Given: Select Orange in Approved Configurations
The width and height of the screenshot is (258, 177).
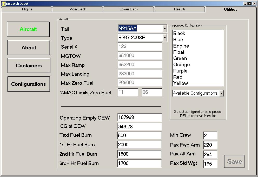Looking at the screenshot, I should [x=198, y=65].
